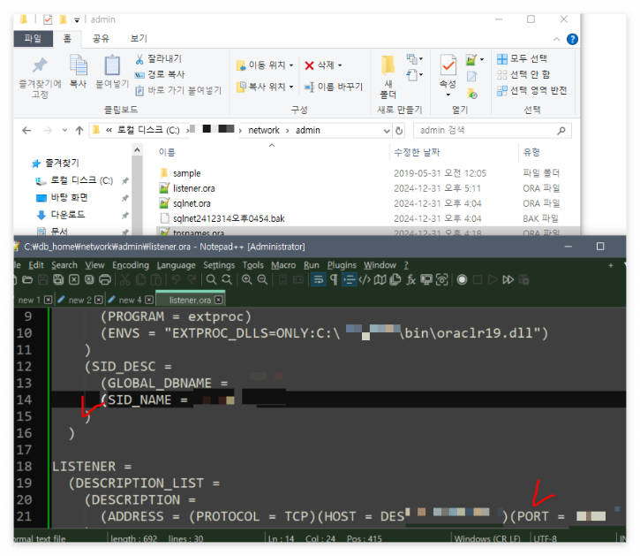Start macro recording with the record icon
This screenshot has width=640, height=556.
coord(462,279)
